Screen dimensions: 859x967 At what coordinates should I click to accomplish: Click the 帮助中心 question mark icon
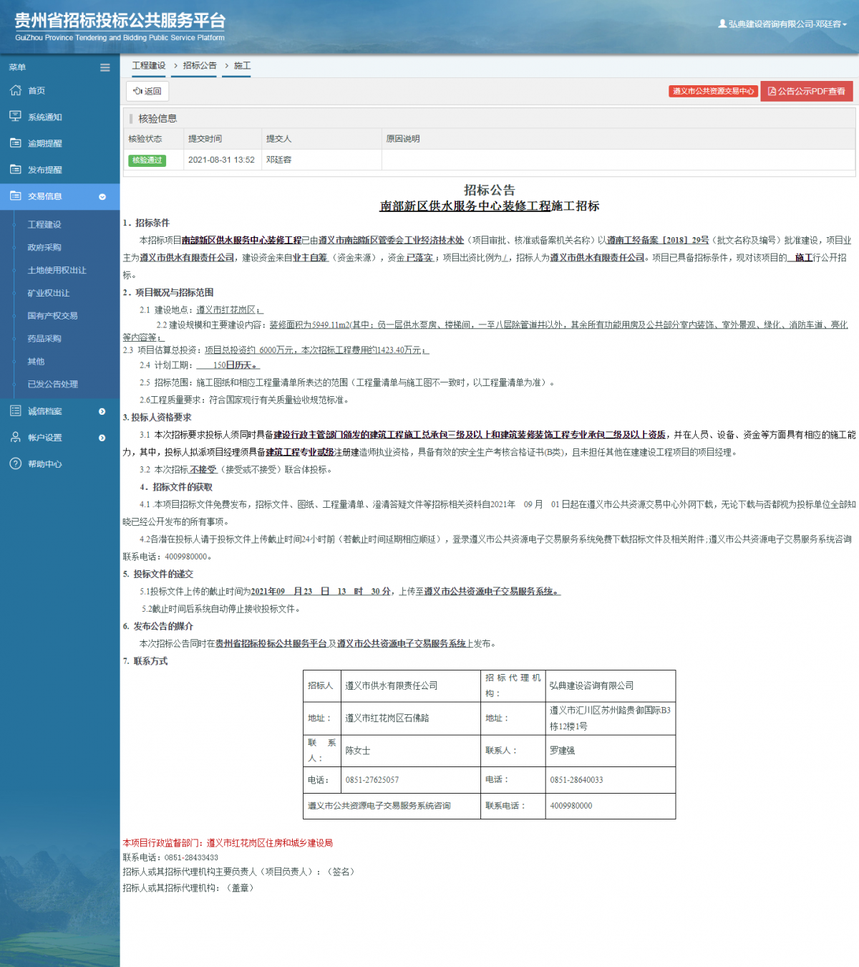(14, 463)
